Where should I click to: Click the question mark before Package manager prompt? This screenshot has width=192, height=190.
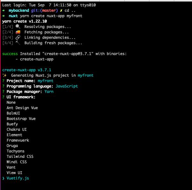[x=3, y=92]
